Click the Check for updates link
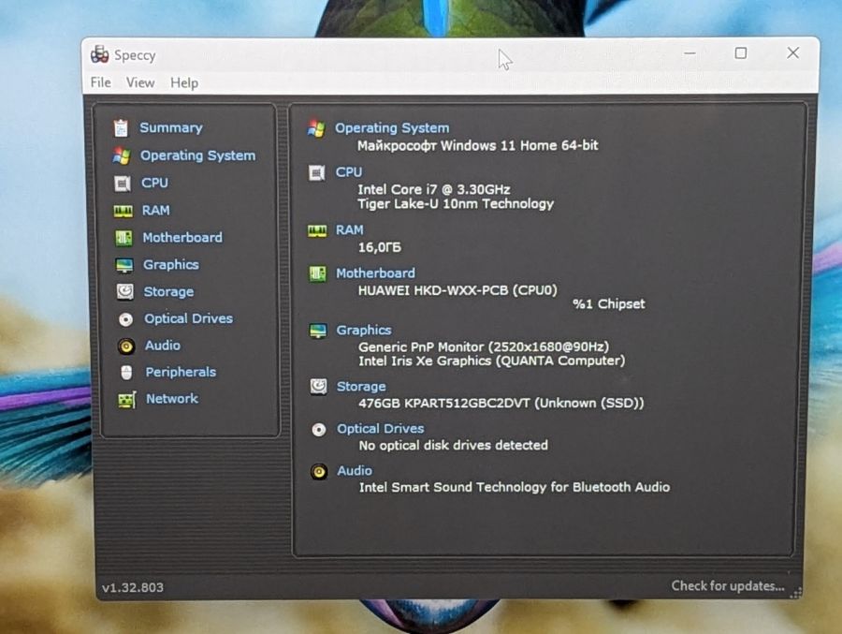 click(x=728, y=585)
